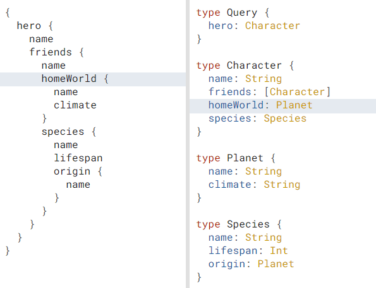This screenshot has height=288, width=376.
Task: Click the 'friends {' field in the query
Action: coord(57,52)
